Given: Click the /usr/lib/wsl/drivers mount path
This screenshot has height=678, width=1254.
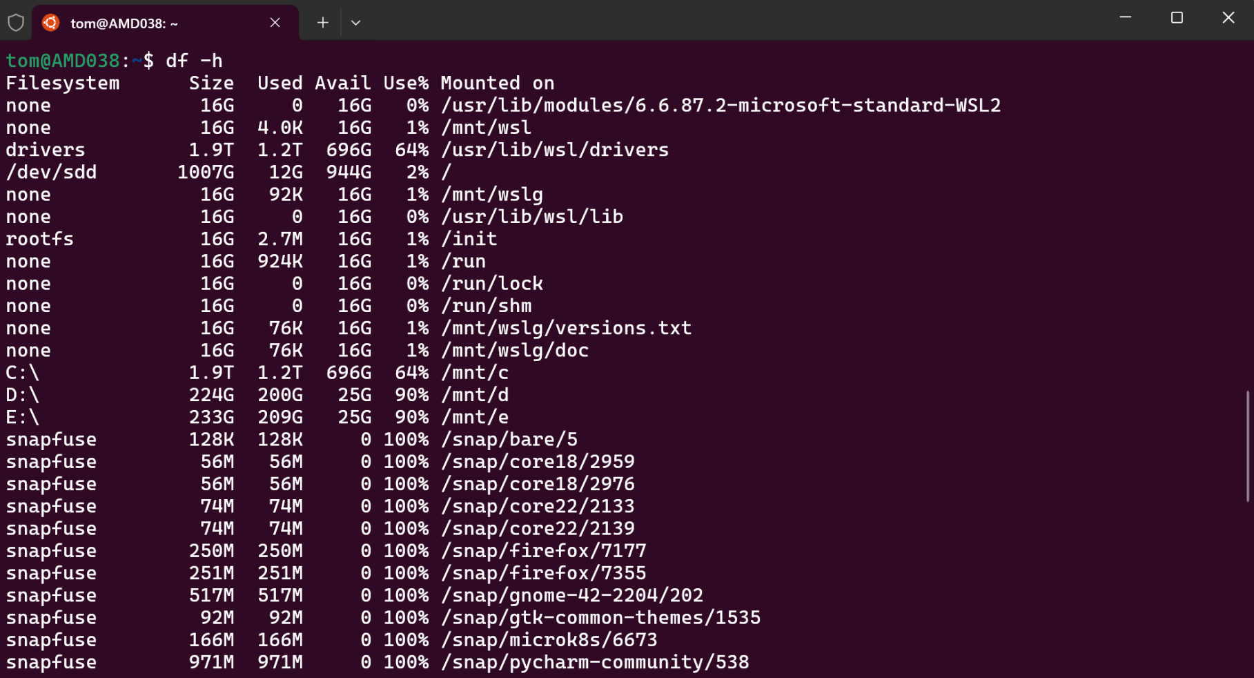Looking at the screenshot, I should pos(555,150).
